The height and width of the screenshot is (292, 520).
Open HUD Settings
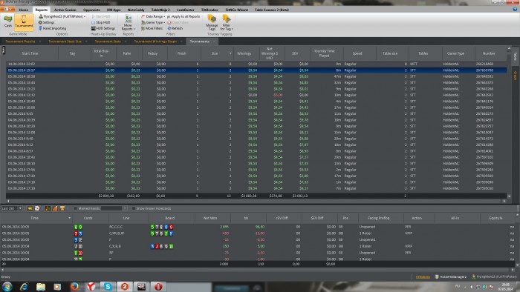[x=103, y=28]
